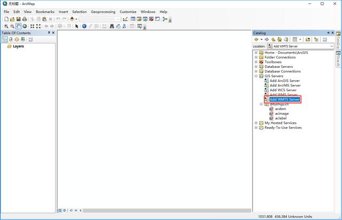
Task: Open the Create Viewer Window tool
Action: pyautogui.click(x=139, y=26)
